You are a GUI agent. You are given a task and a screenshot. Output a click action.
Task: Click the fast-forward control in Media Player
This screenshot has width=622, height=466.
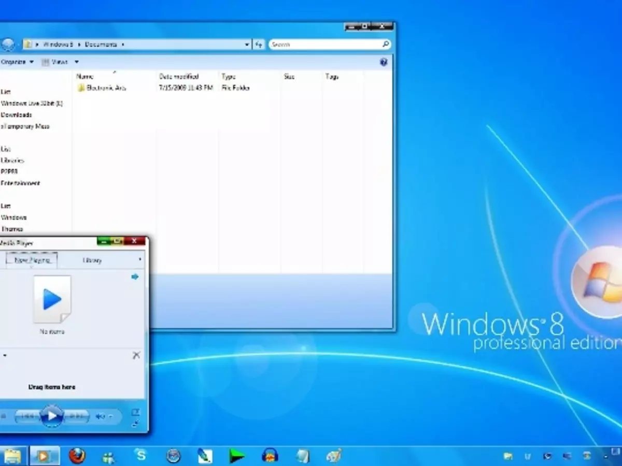[78, 415]
